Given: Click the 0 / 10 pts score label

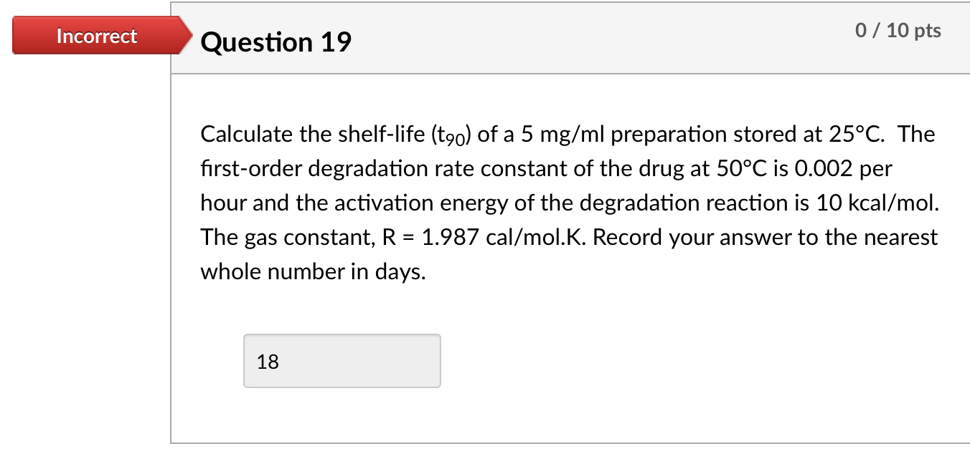Looking at the screenshot, I should tap(898, 30).
